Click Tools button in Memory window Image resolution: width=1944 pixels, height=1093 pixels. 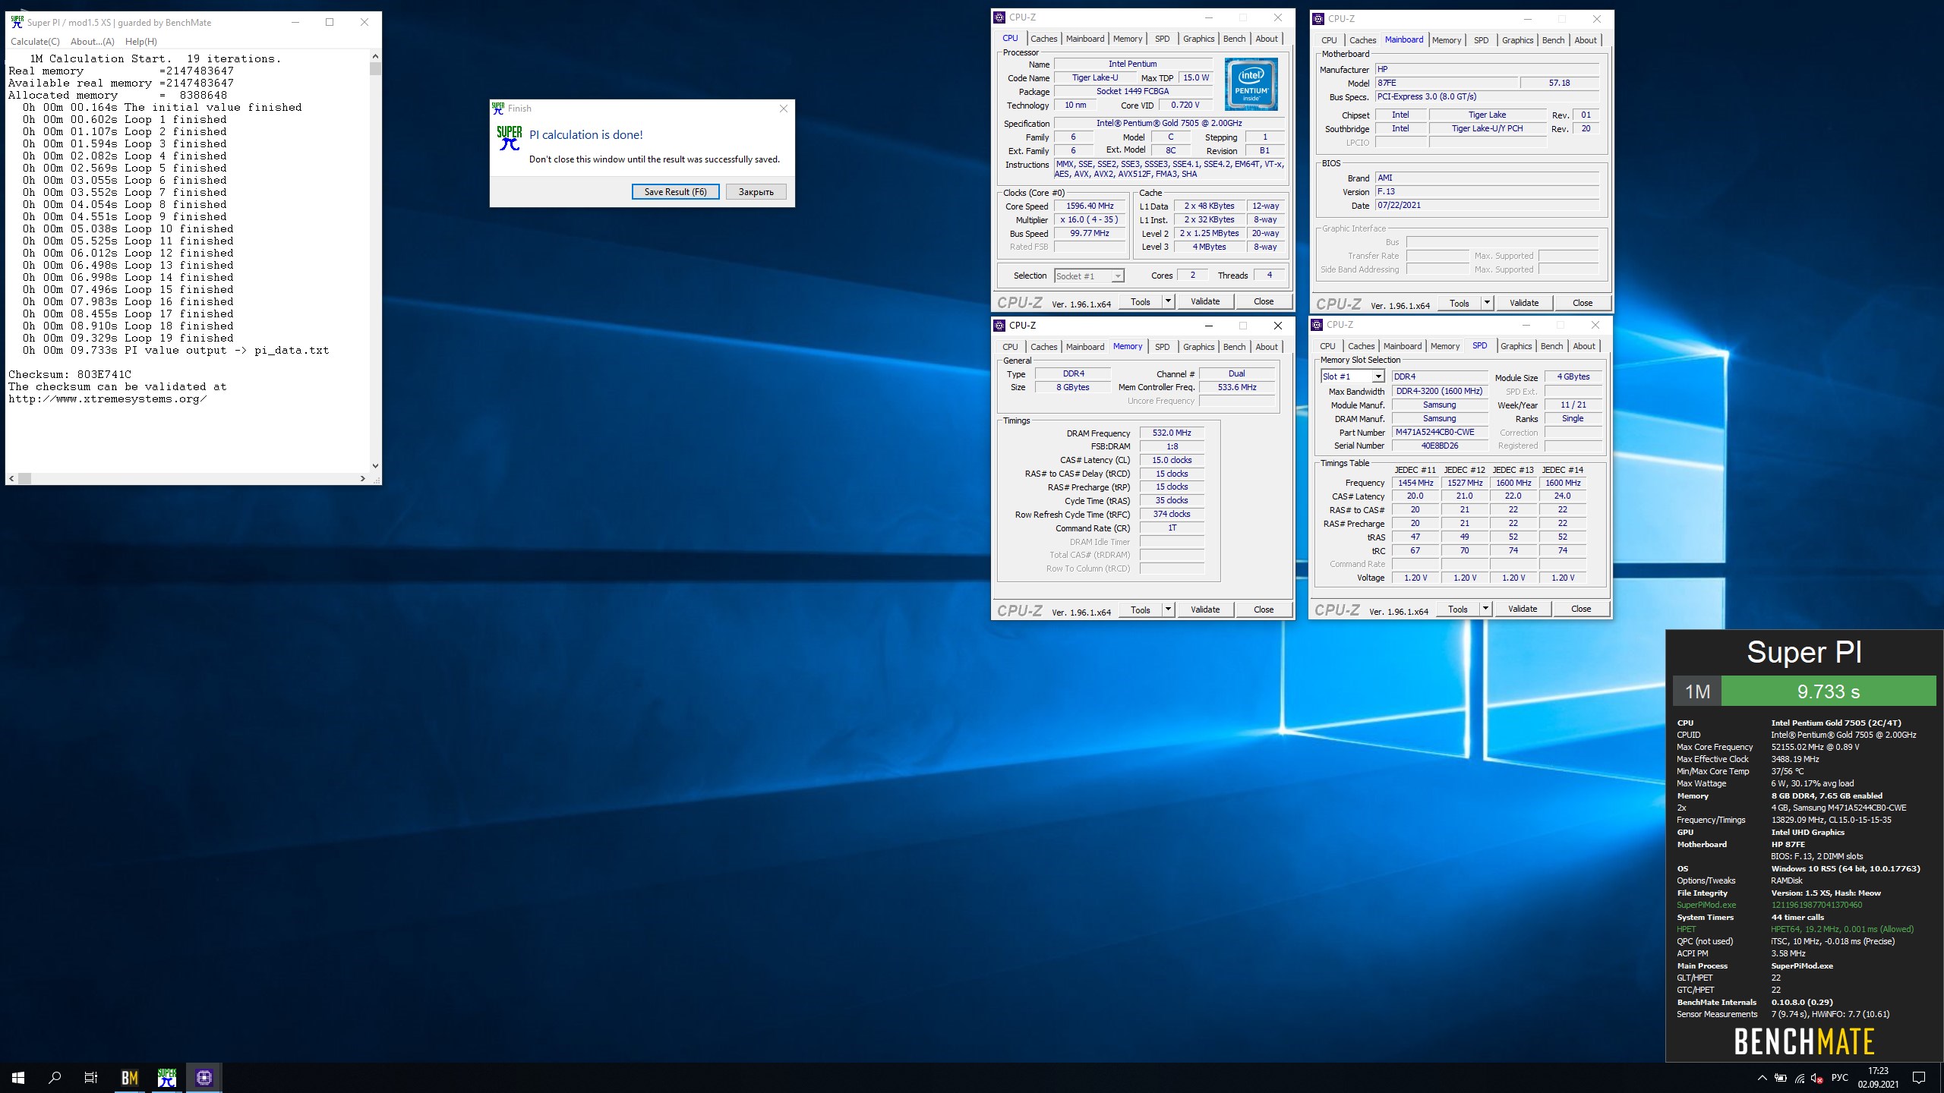coord(1141,610)
